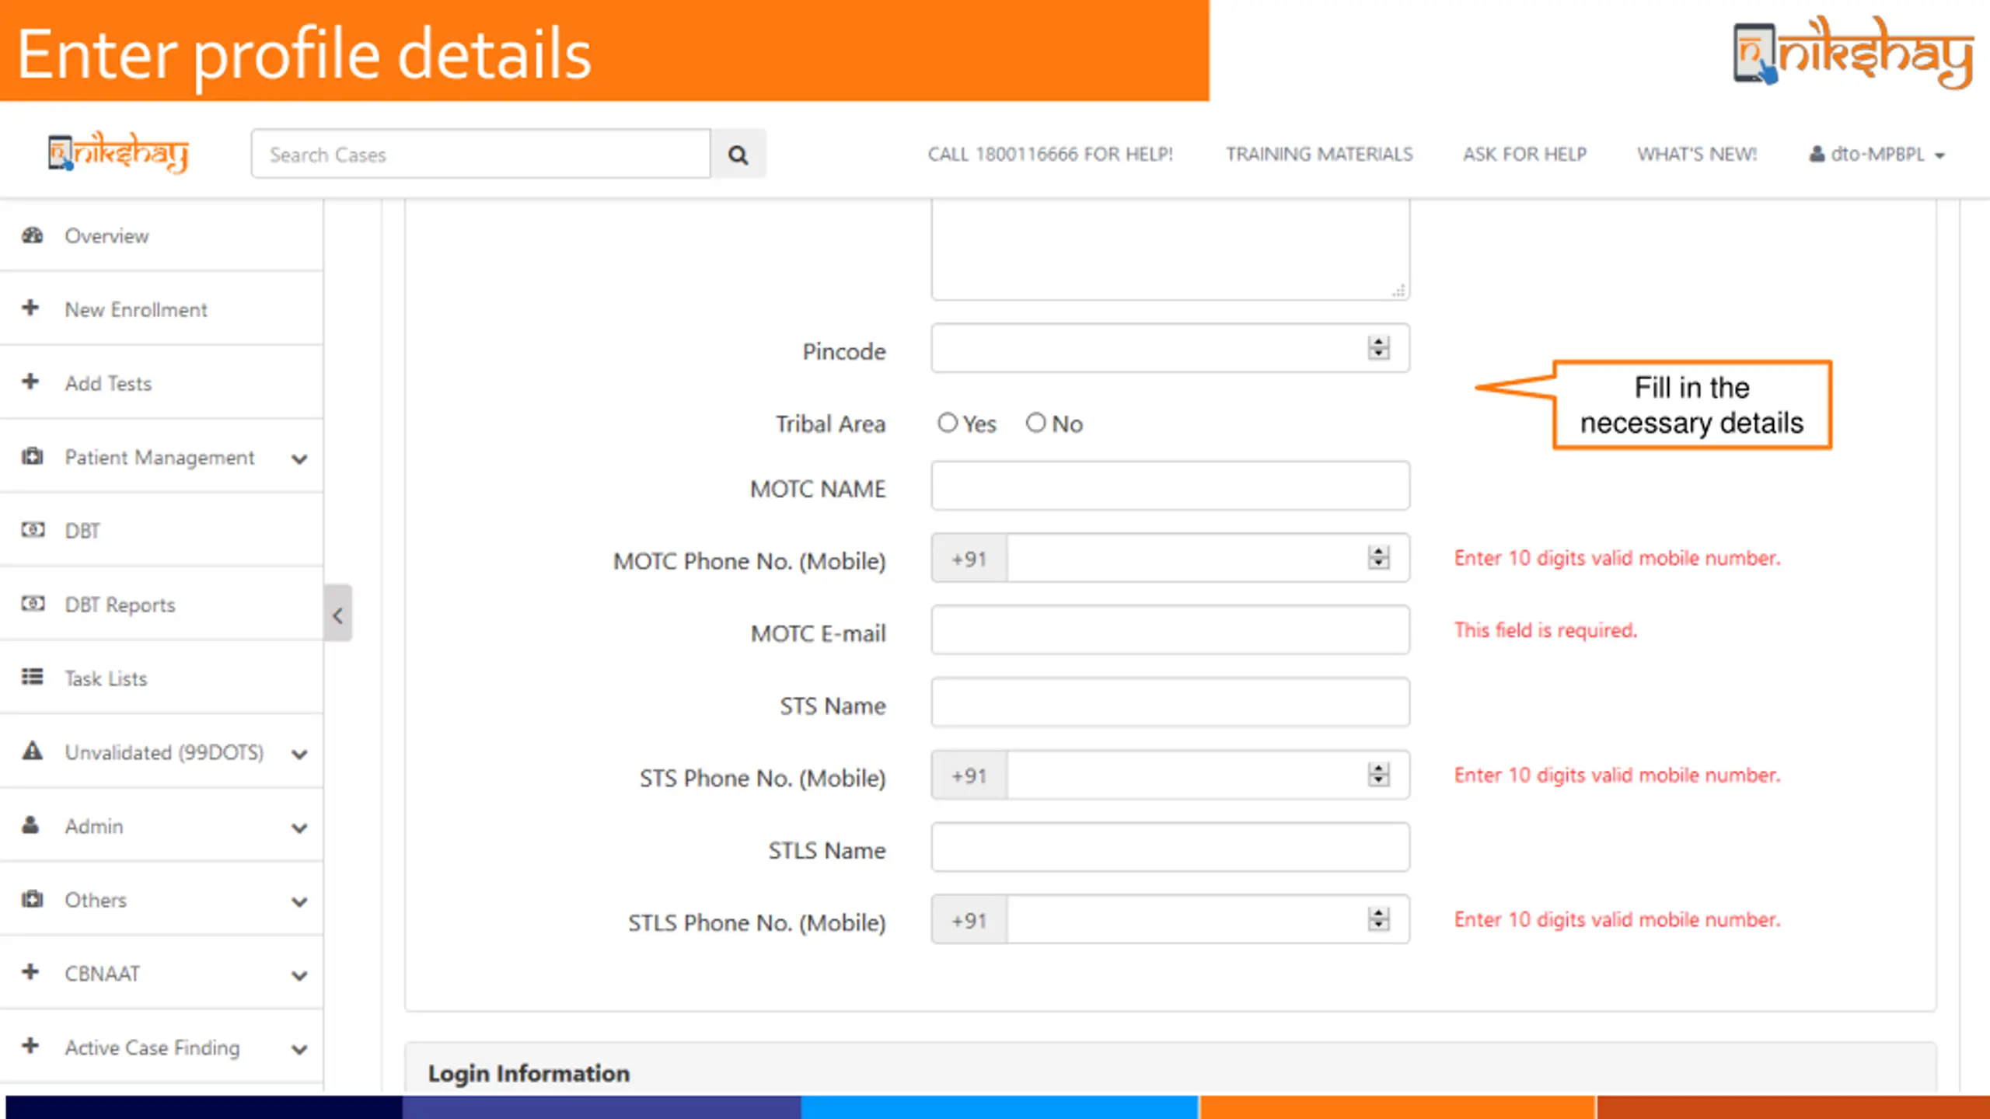Click the Nikshay logo in the navbar
This screenshot has width=1990, height=1119.
[x=118, y=152]
